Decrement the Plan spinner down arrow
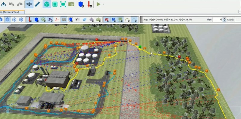The image size is (241, 119). tap(224, 21)
